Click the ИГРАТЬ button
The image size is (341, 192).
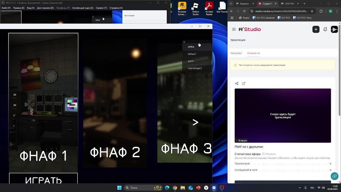[x=43, y=178]
